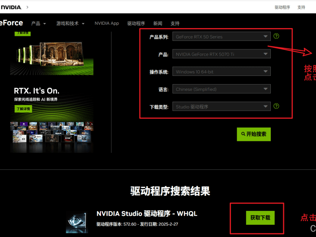Screen dimensions: 316x237
Task: Open the top-right 驱动程序 link
Action: coord(282,7)
